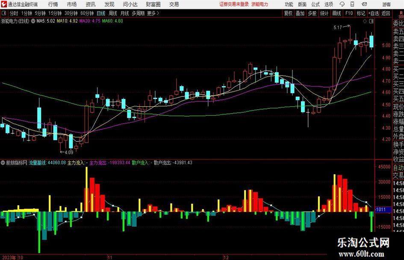Switch to the 60分钟 period tab
Image resolution: width=404 pixels, height=260 pixels.
coord(87,13)
